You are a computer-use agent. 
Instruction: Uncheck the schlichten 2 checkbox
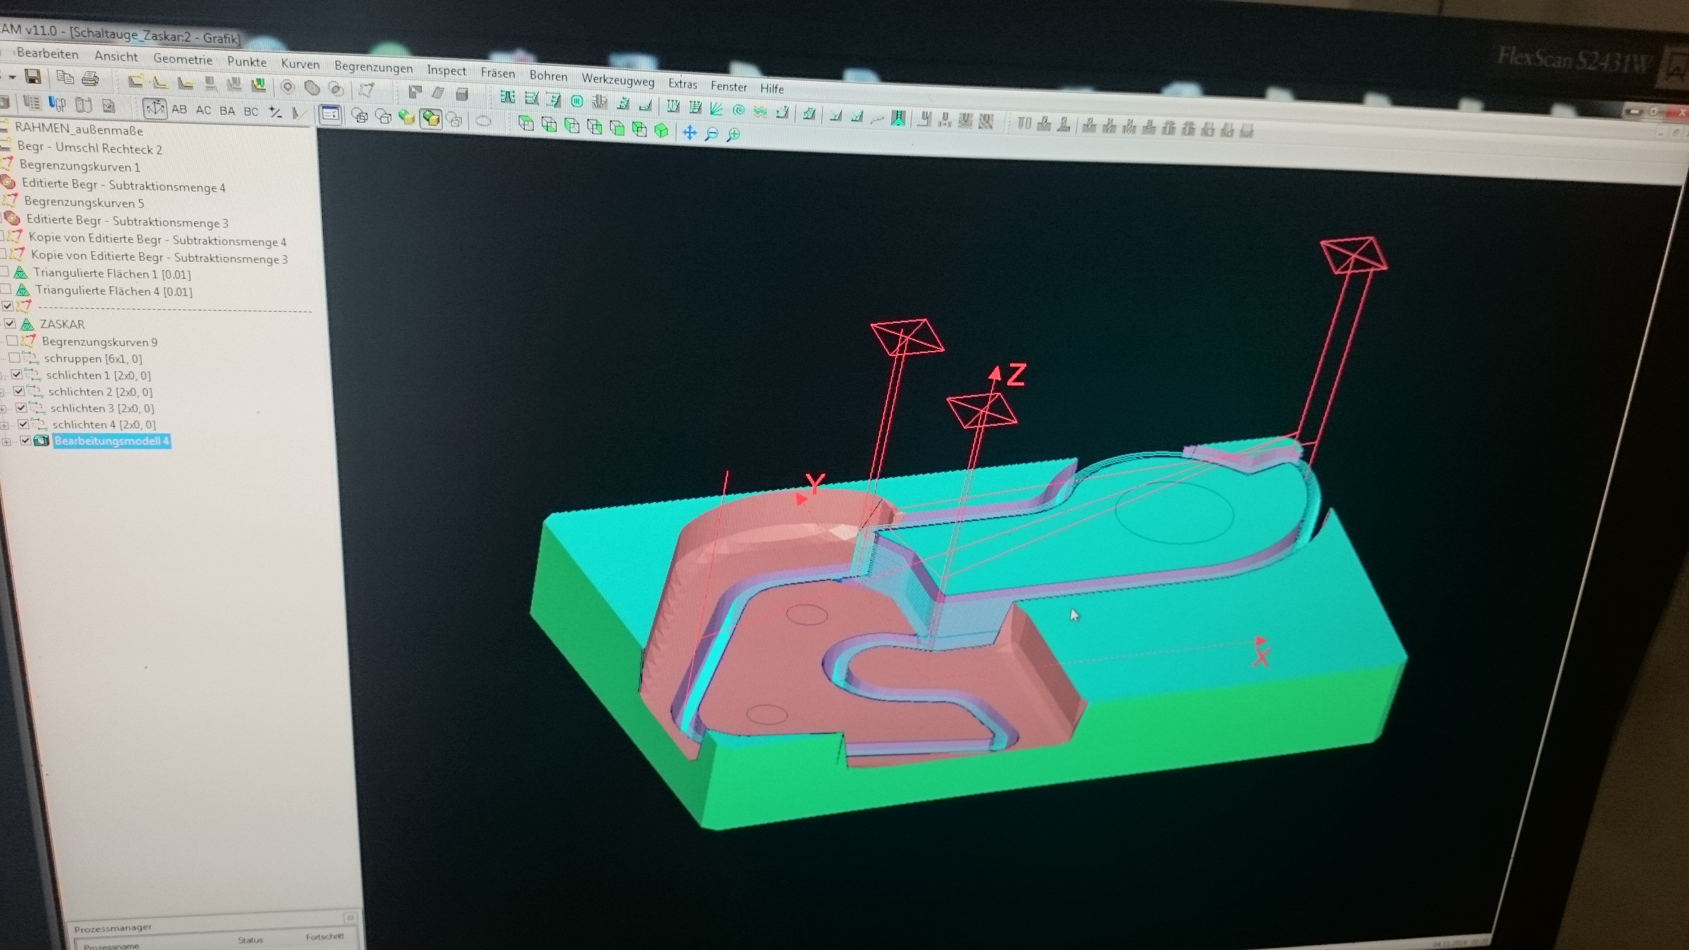point(19,391)
